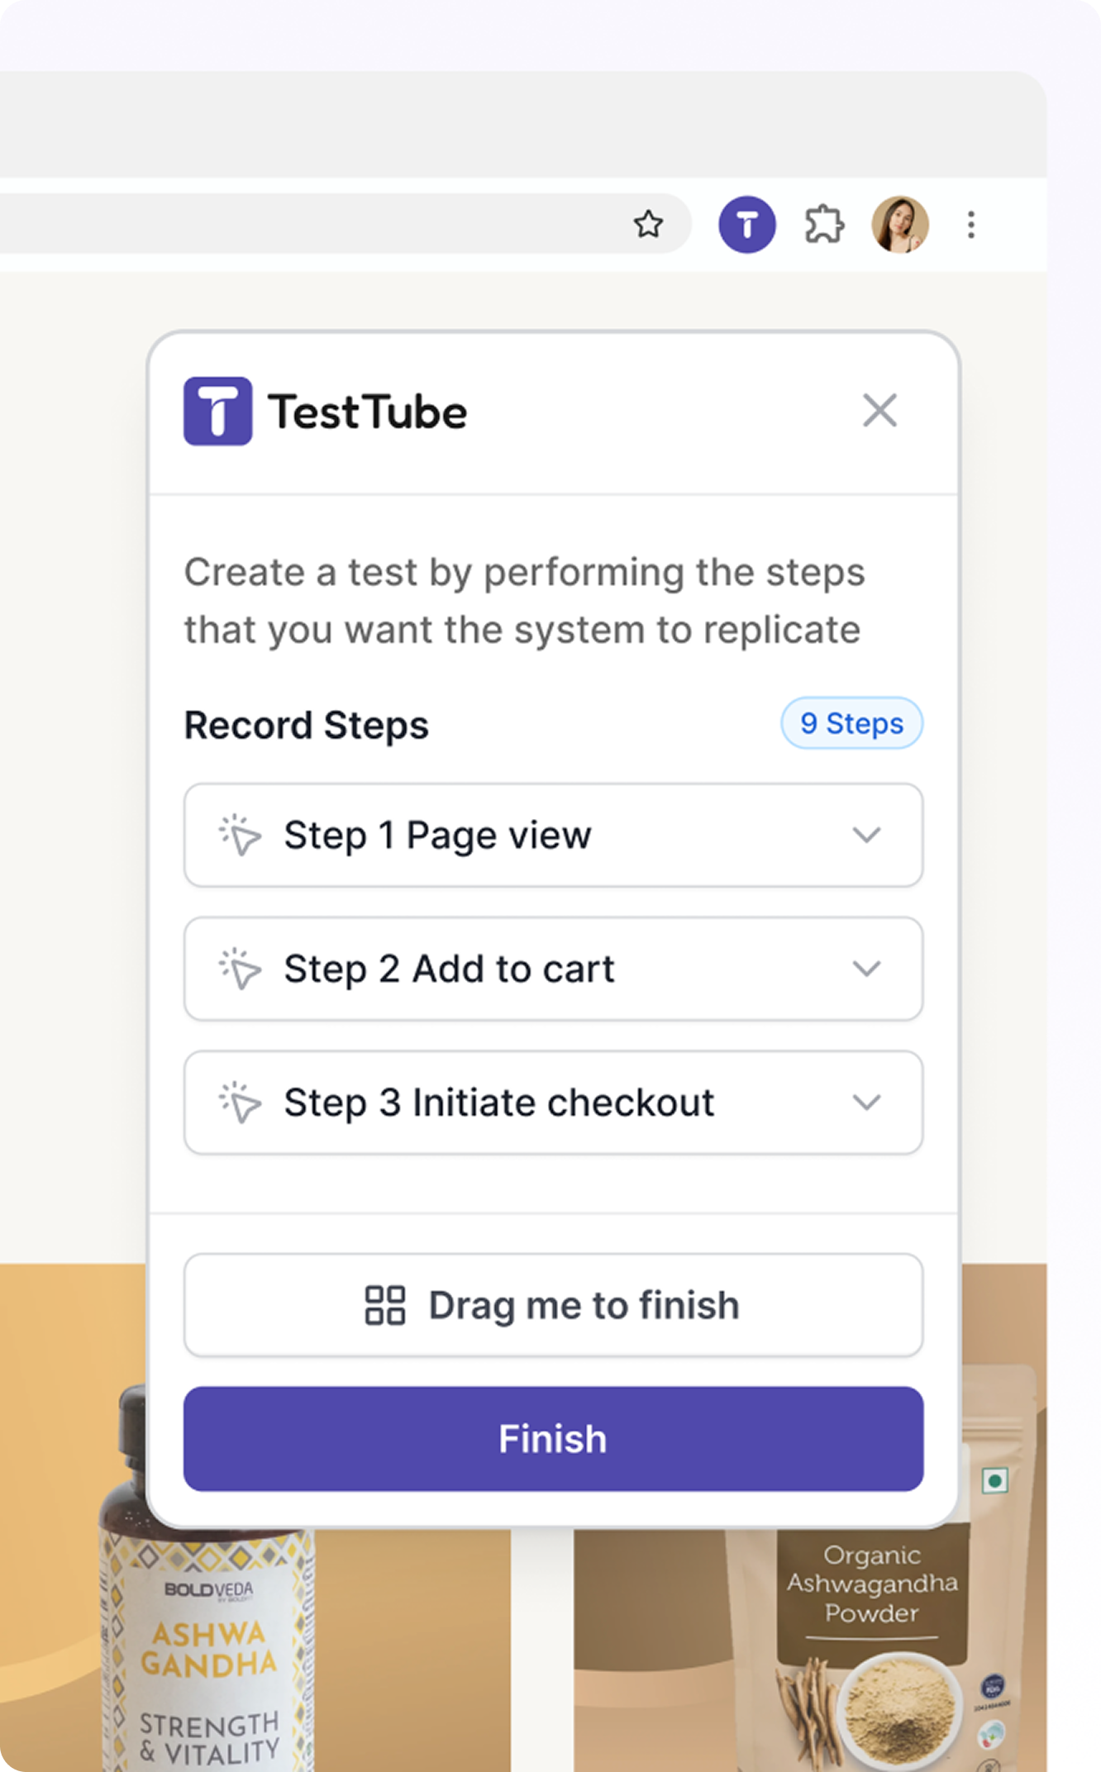Click the grid icon on drag handle
This screenshot has height=1772, width=1101.
[x=385, y=1306]
